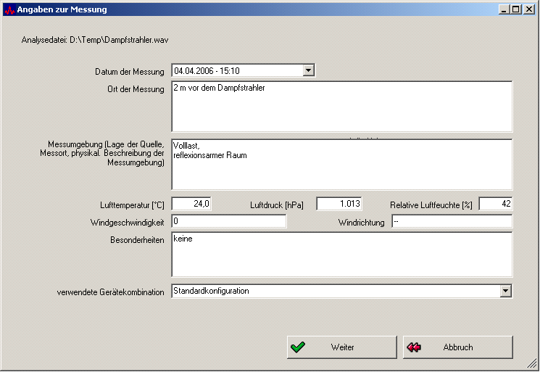Click the Windrichtung input field
Image resolution: width=540 pixels, height=372 pixels.
[x=452, y=221]
